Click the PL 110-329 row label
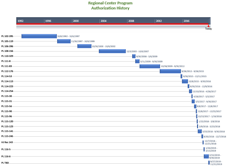 (x=7, y=56)
